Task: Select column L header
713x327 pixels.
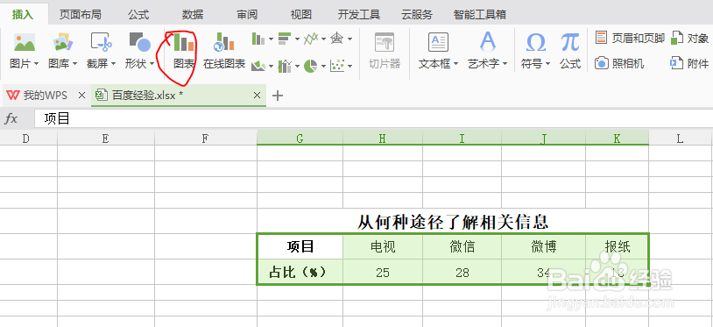Action: [681, 139]
